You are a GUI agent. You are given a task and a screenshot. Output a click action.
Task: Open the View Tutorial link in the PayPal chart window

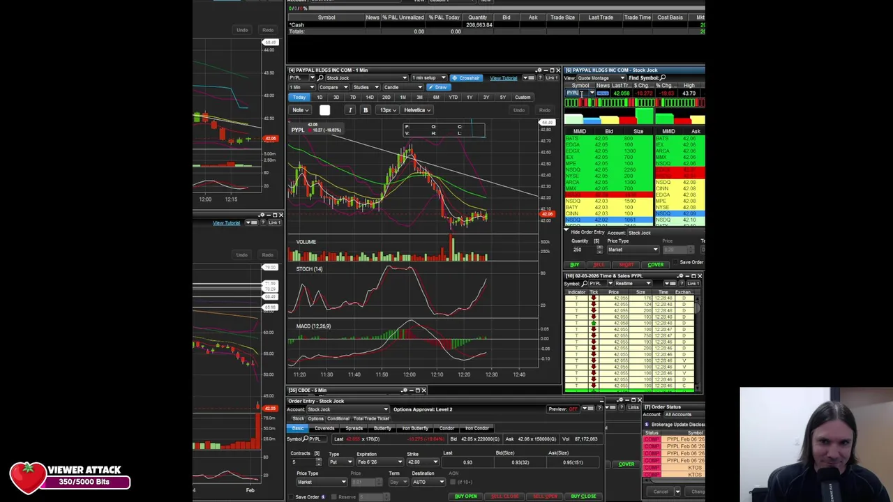(503, 78)
